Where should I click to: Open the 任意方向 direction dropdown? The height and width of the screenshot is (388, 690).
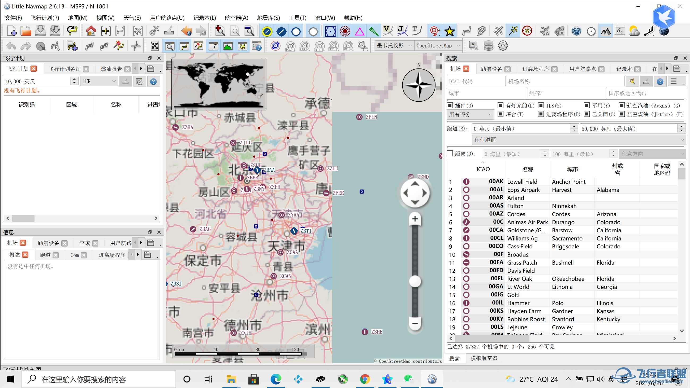[652, 154]
